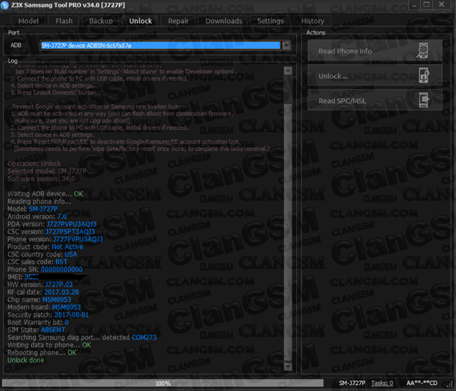
Task: Click the log vertical scrollbar thumb
Action: (x=288, y=232)
